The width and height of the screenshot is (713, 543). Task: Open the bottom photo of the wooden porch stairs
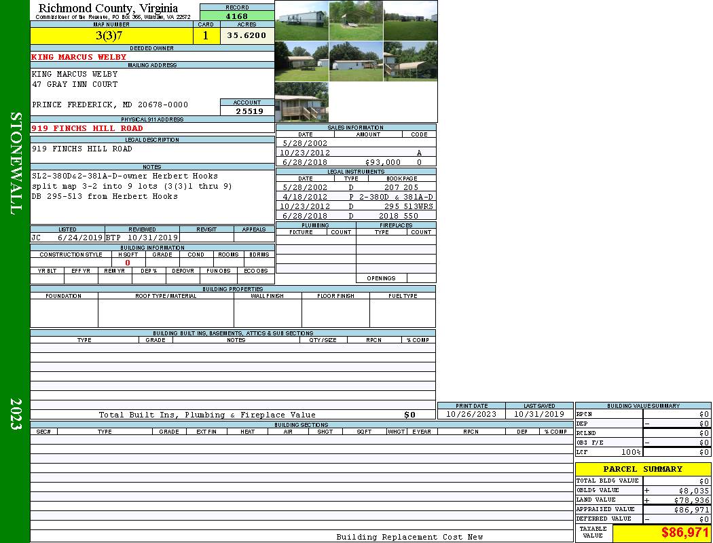[x=301, y=102]
